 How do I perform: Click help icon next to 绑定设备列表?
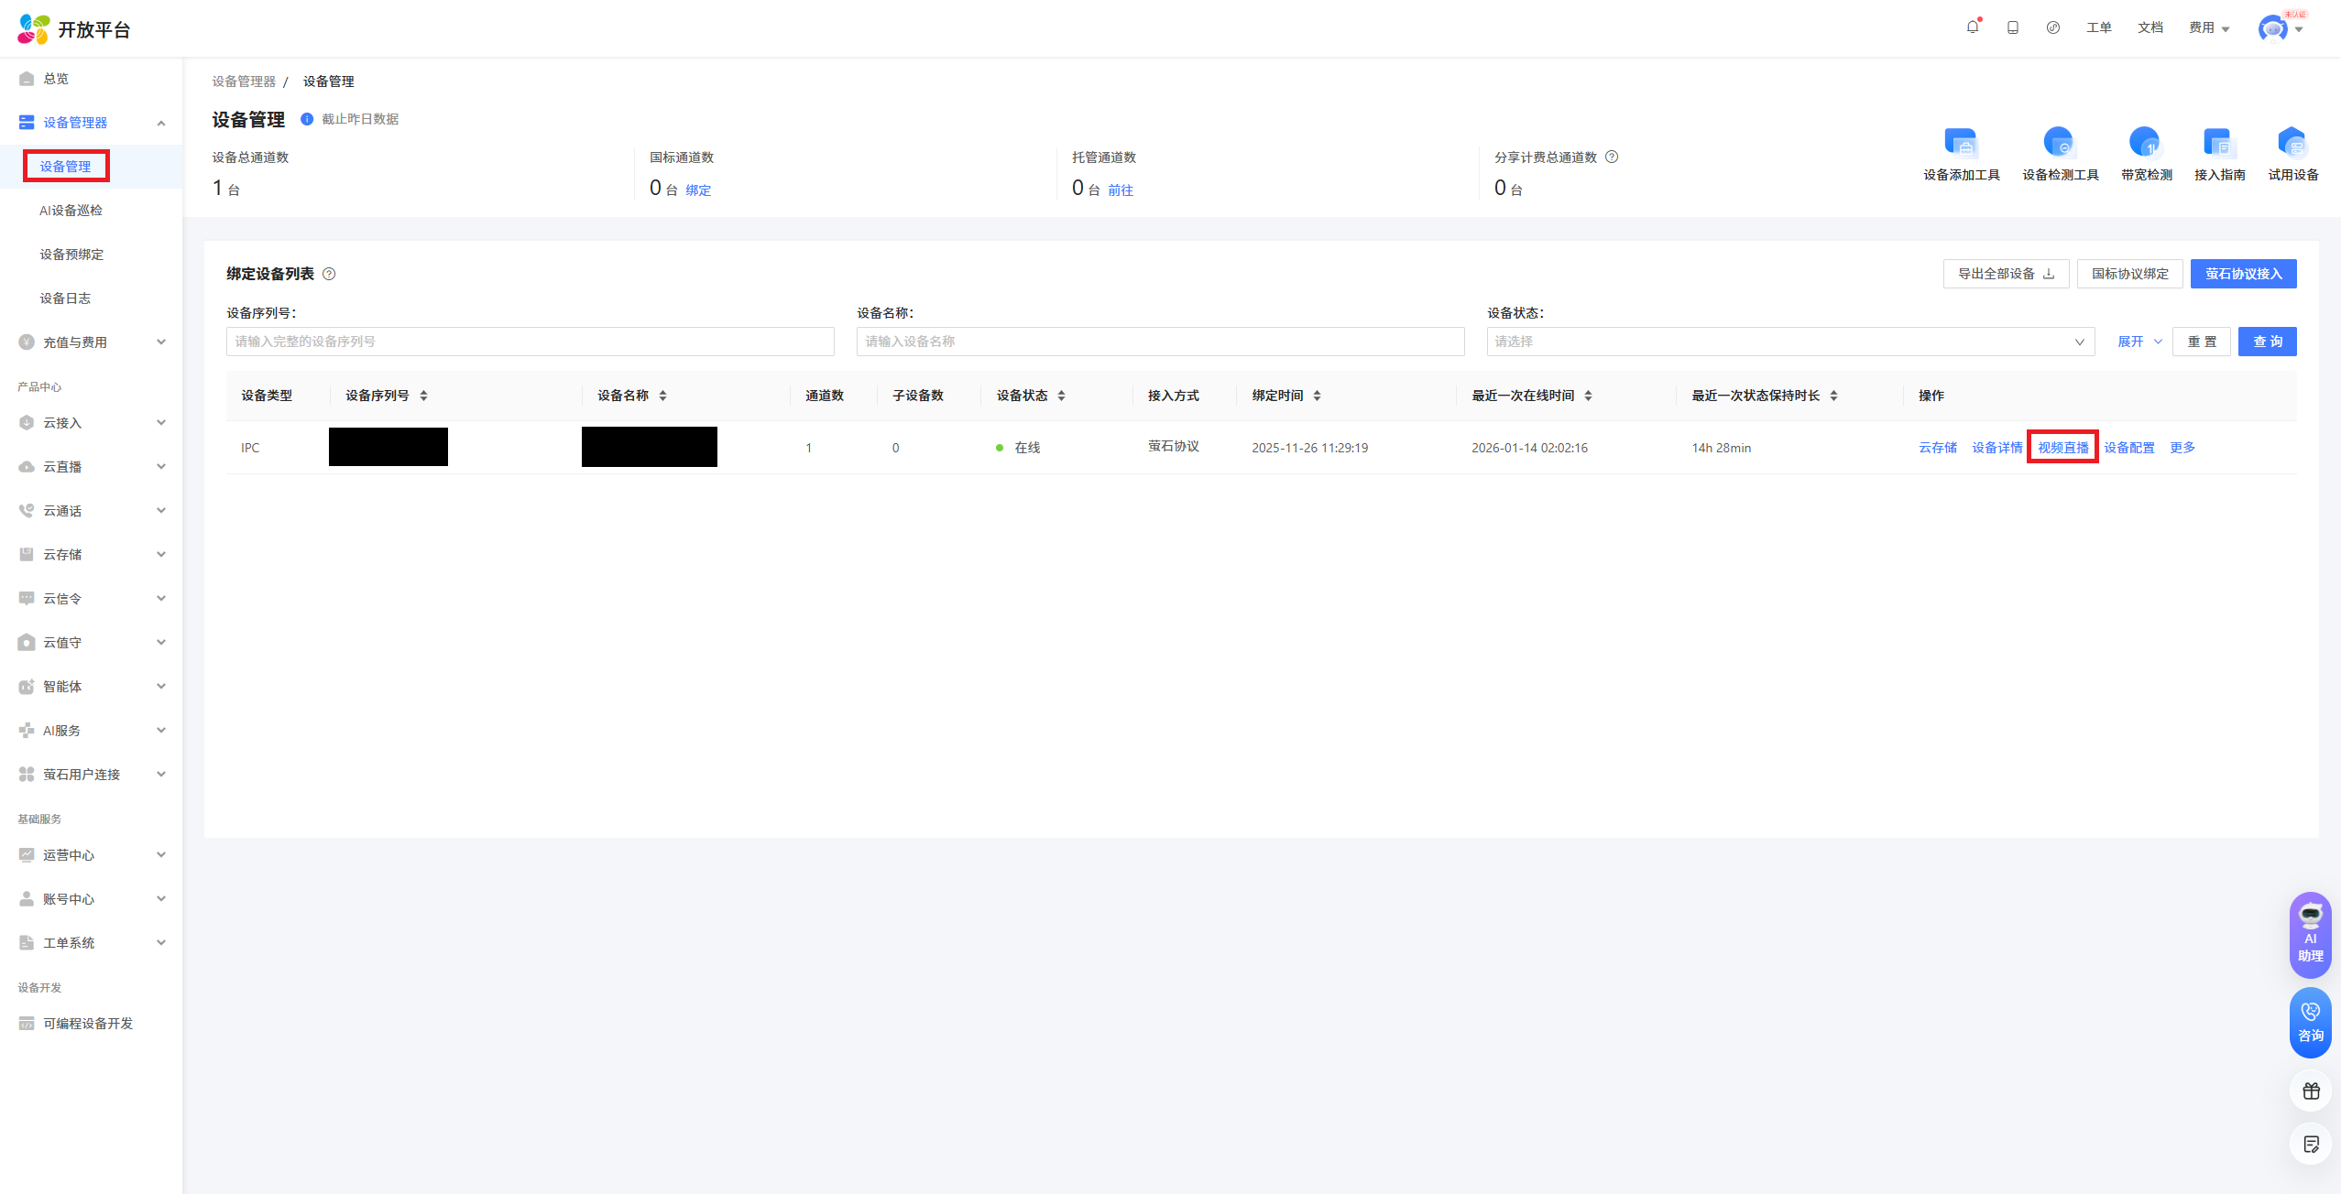tap(329, 274)
